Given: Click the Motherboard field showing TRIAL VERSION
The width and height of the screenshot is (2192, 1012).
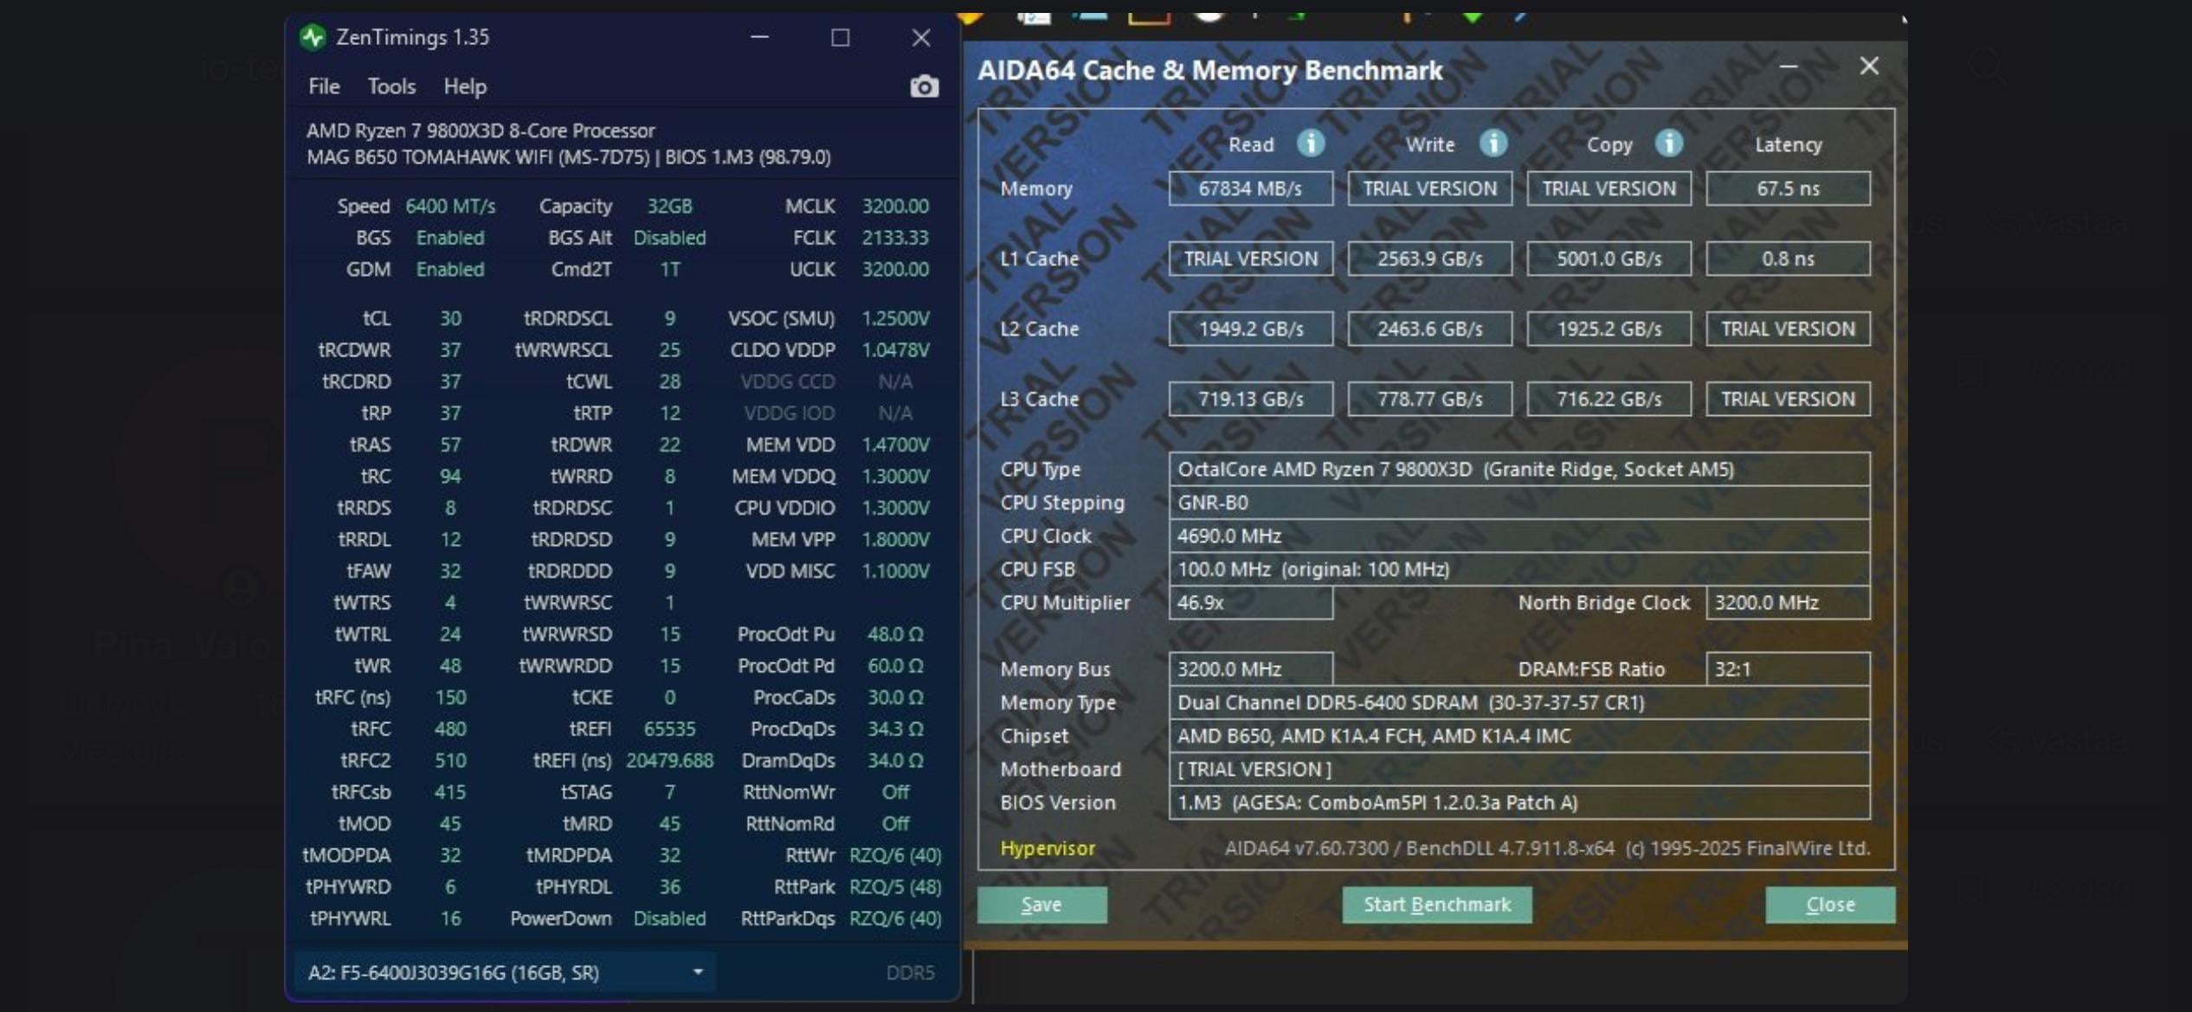Looking at the screenshot, I should pyautogui.click(x=1519, y=769).
